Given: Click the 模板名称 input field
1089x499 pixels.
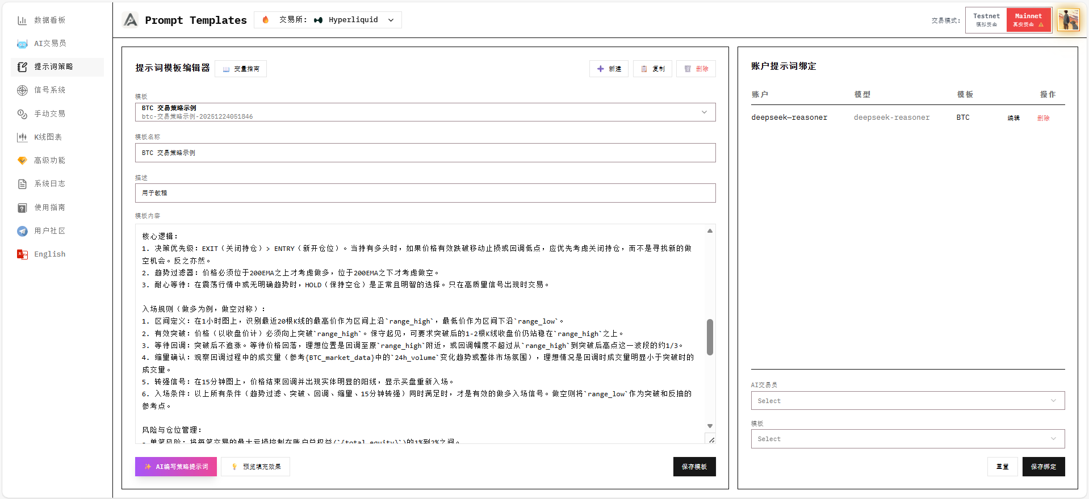Looking at the screenshot, I should coord(425,153).
